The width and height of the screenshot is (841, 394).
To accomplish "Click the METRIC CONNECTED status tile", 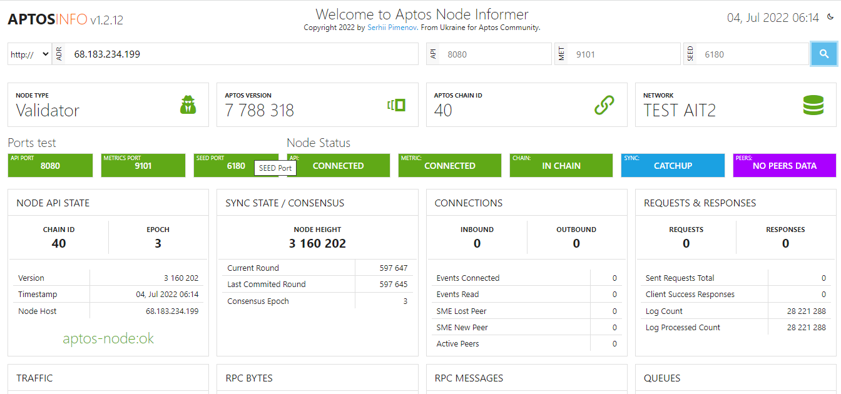I will [450, 165].
